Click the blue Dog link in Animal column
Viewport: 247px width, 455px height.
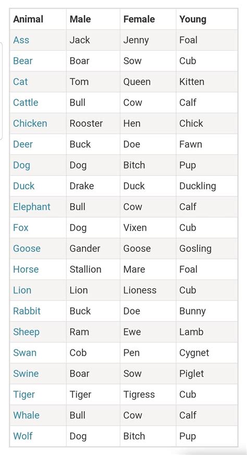[22, 166]
